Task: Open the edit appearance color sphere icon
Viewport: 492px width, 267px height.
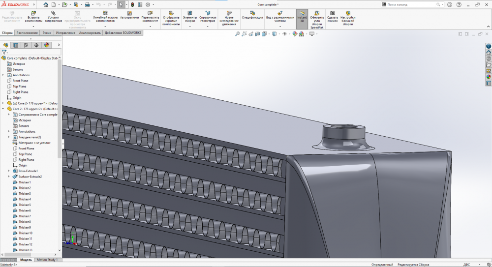Action: tap(295, 34)
